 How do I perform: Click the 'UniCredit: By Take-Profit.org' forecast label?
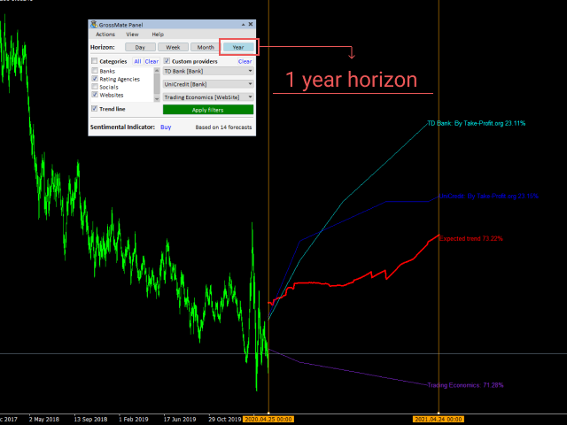coord(488,197)
